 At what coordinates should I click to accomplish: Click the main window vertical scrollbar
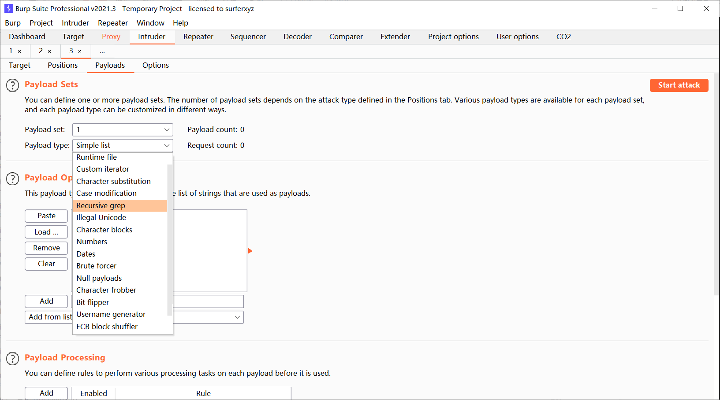pos(716,185)
